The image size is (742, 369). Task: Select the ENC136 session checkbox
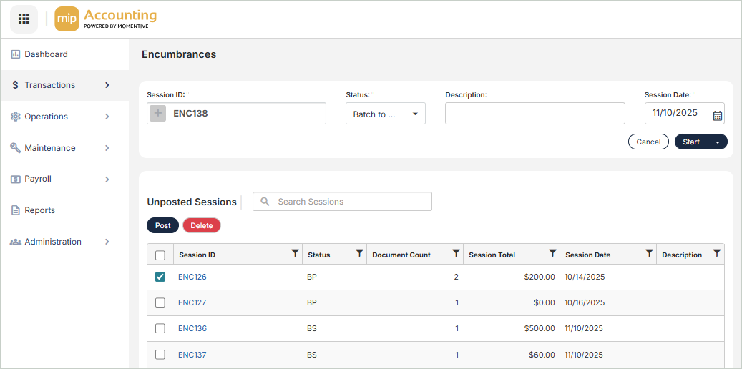[160, 328]
